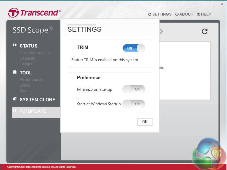Screen dimensions: 227x170
Task: Click the copyright notice in footer
Action: tap(42, 167)
